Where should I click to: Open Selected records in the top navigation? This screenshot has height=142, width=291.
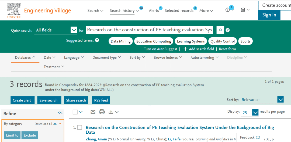pos(179,11)
